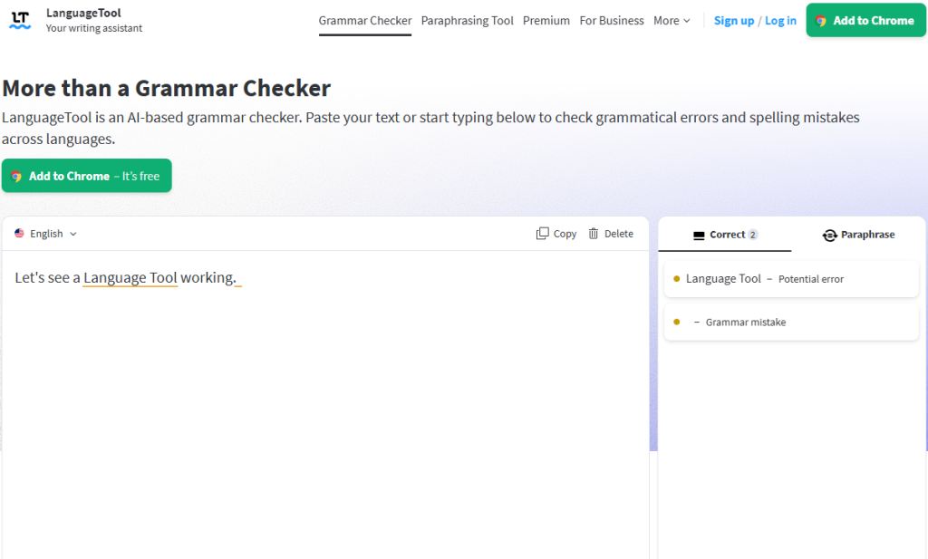928x559 pixels.
Task: Expand the More menu chevron
Action: 687,21
